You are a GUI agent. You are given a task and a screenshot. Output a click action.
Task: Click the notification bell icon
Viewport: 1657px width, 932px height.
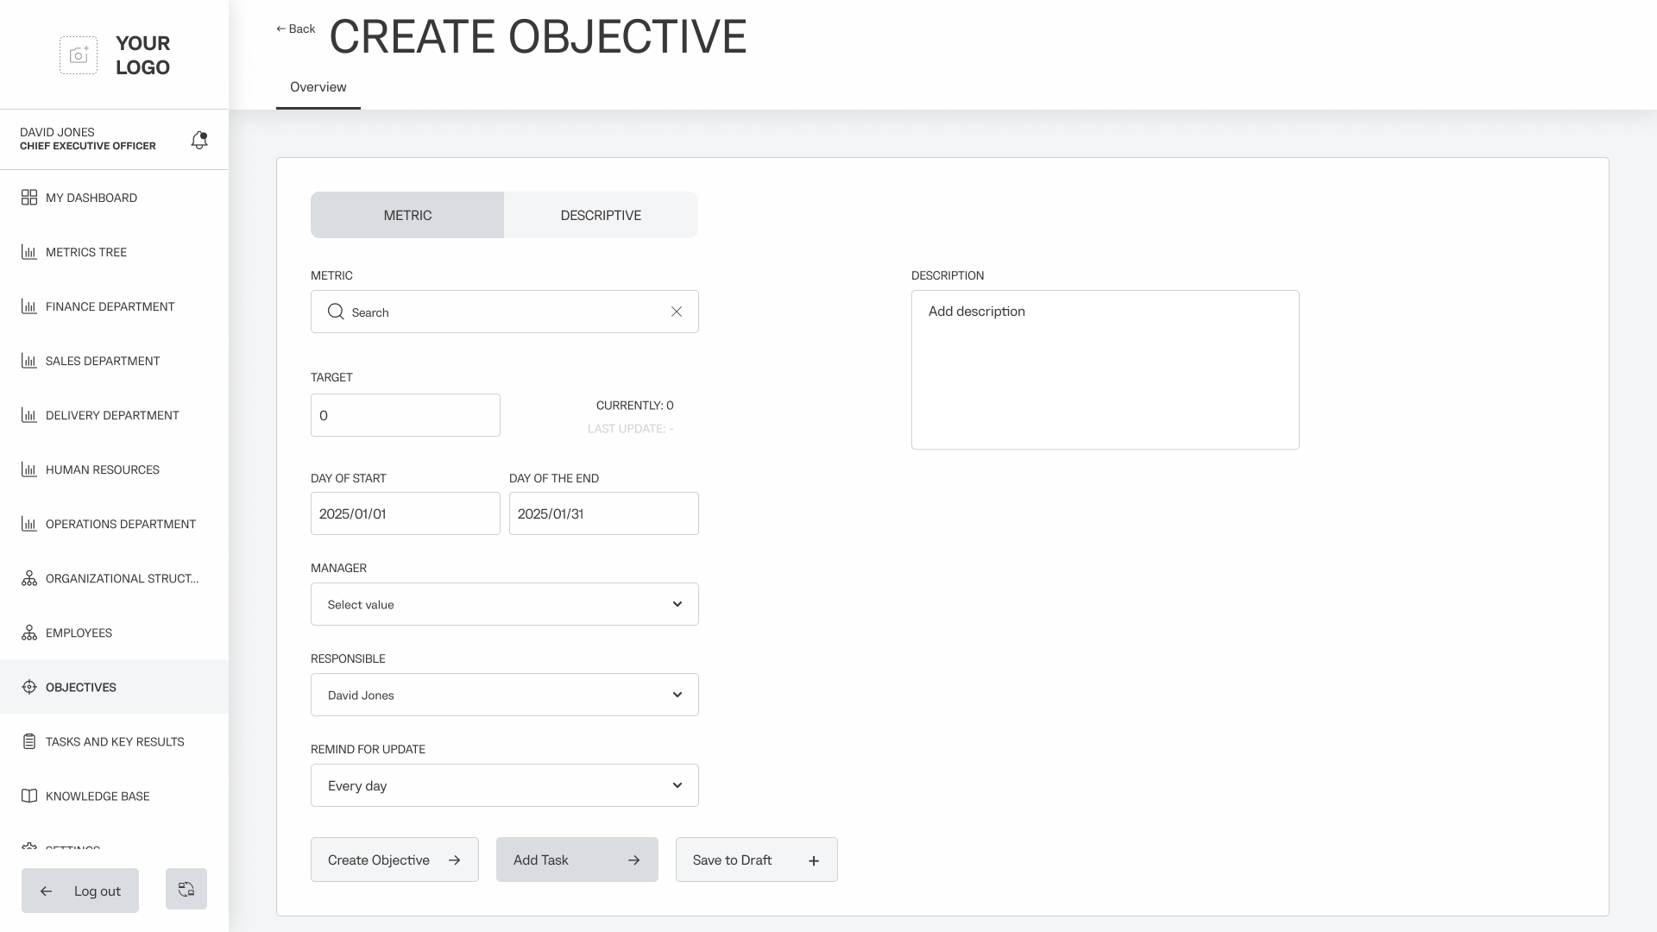pos(199,140)
